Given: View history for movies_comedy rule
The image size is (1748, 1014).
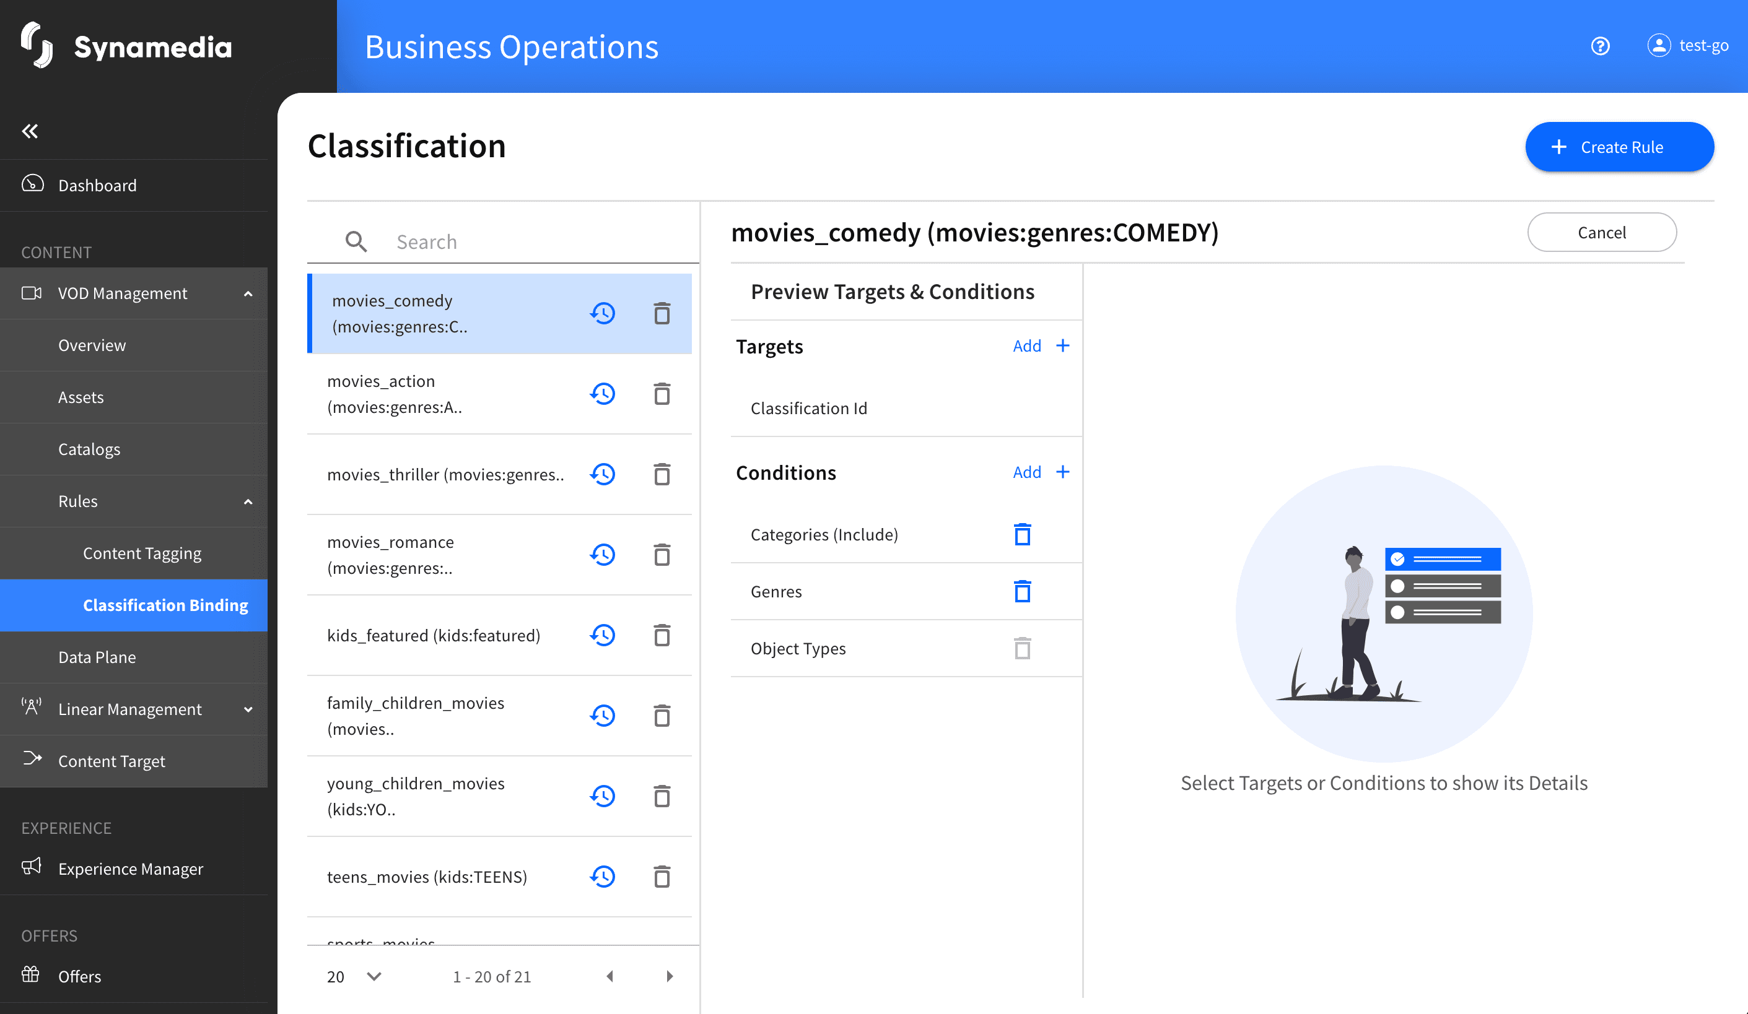Looking at the screenshot, I should pos(603,313).
